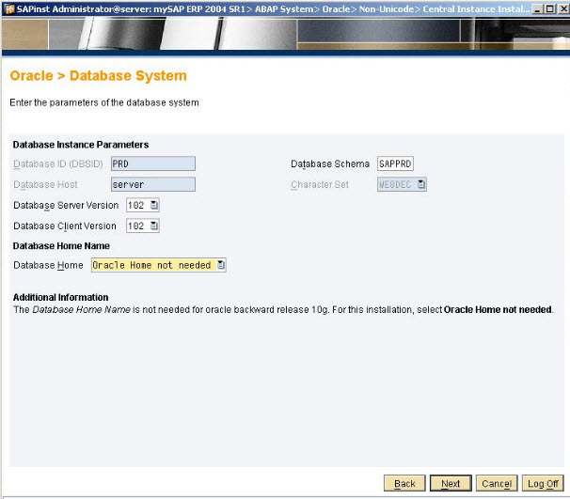Image resolution: width=570 pixels, height=499 pixels.
Task: Close the SAPinst window
Action: [x=563, y=8]
